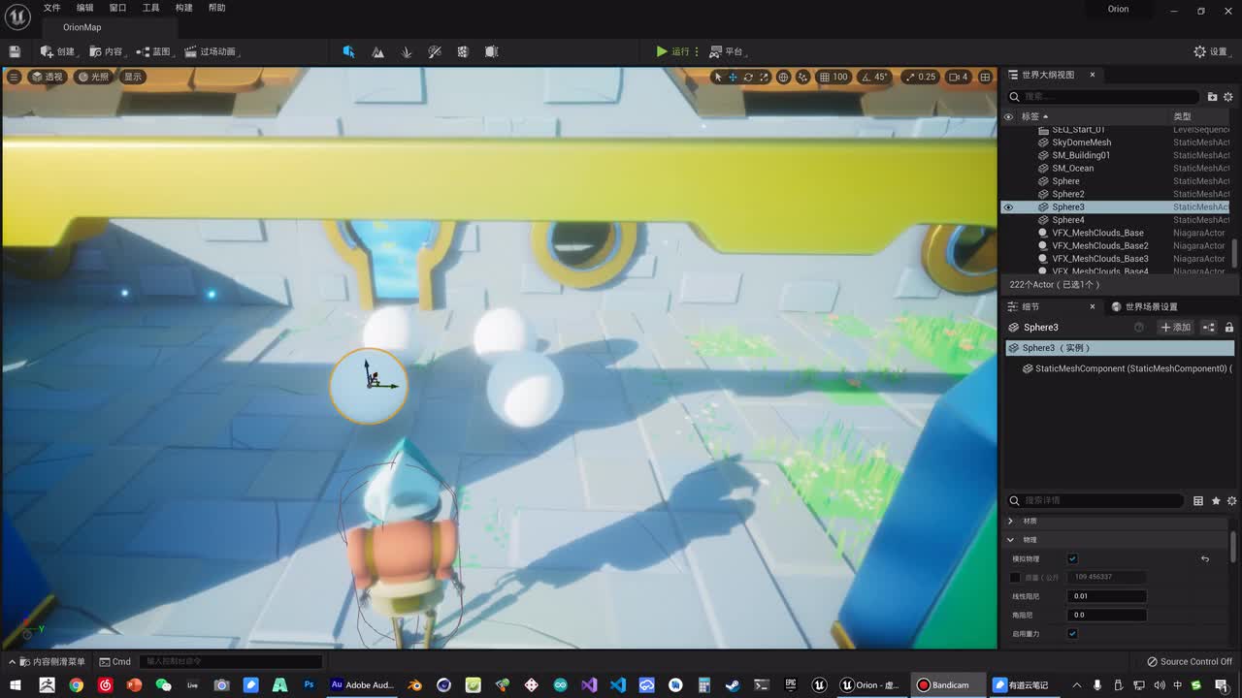This screenshot has width=1242, height=698.
Task: Open the 编辑 menu
Action: pyautogui.click(x=85, y=8)
